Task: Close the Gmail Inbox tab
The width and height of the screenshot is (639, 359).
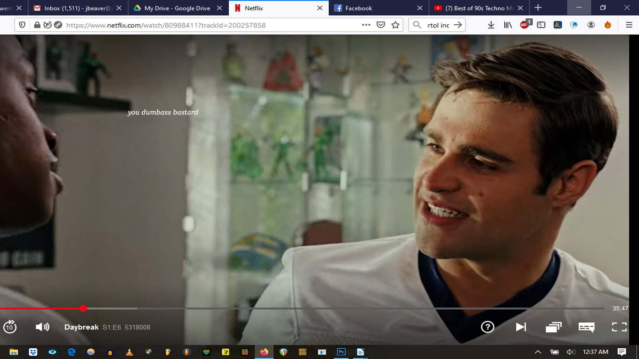Action: tap(120, 8)
